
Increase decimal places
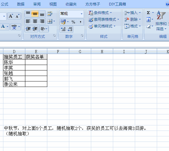(63, 29)
